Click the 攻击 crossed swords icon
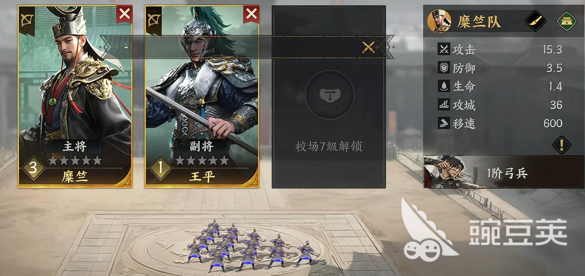Viewport: 585px width, 276px height. (x=444, y=49)
